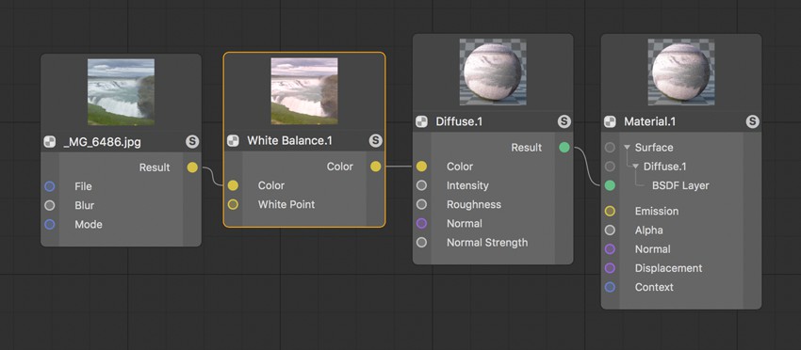Click the purple Normal input port of Material.1
Screen dimensions: 801x350
click(x=610, y=249)
